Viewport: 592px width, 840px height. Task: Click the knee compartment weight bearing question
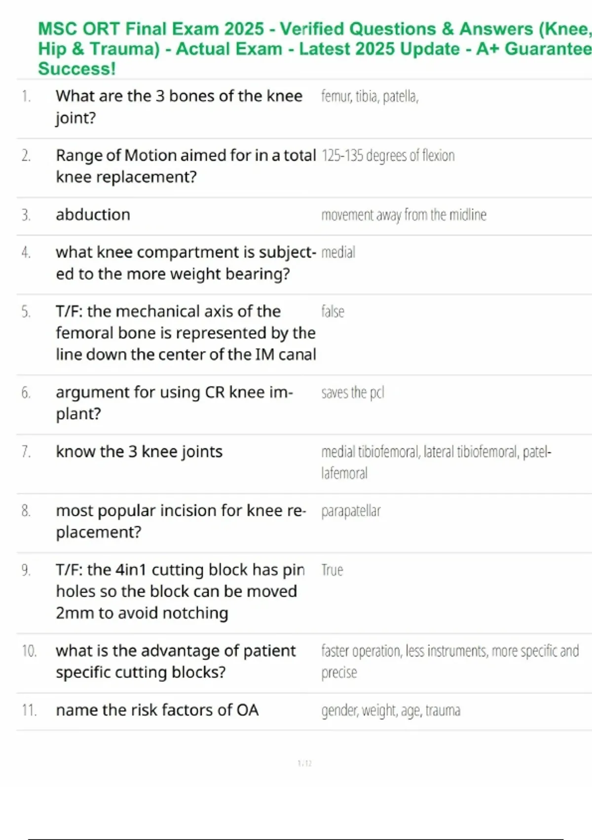coord(185,263)
